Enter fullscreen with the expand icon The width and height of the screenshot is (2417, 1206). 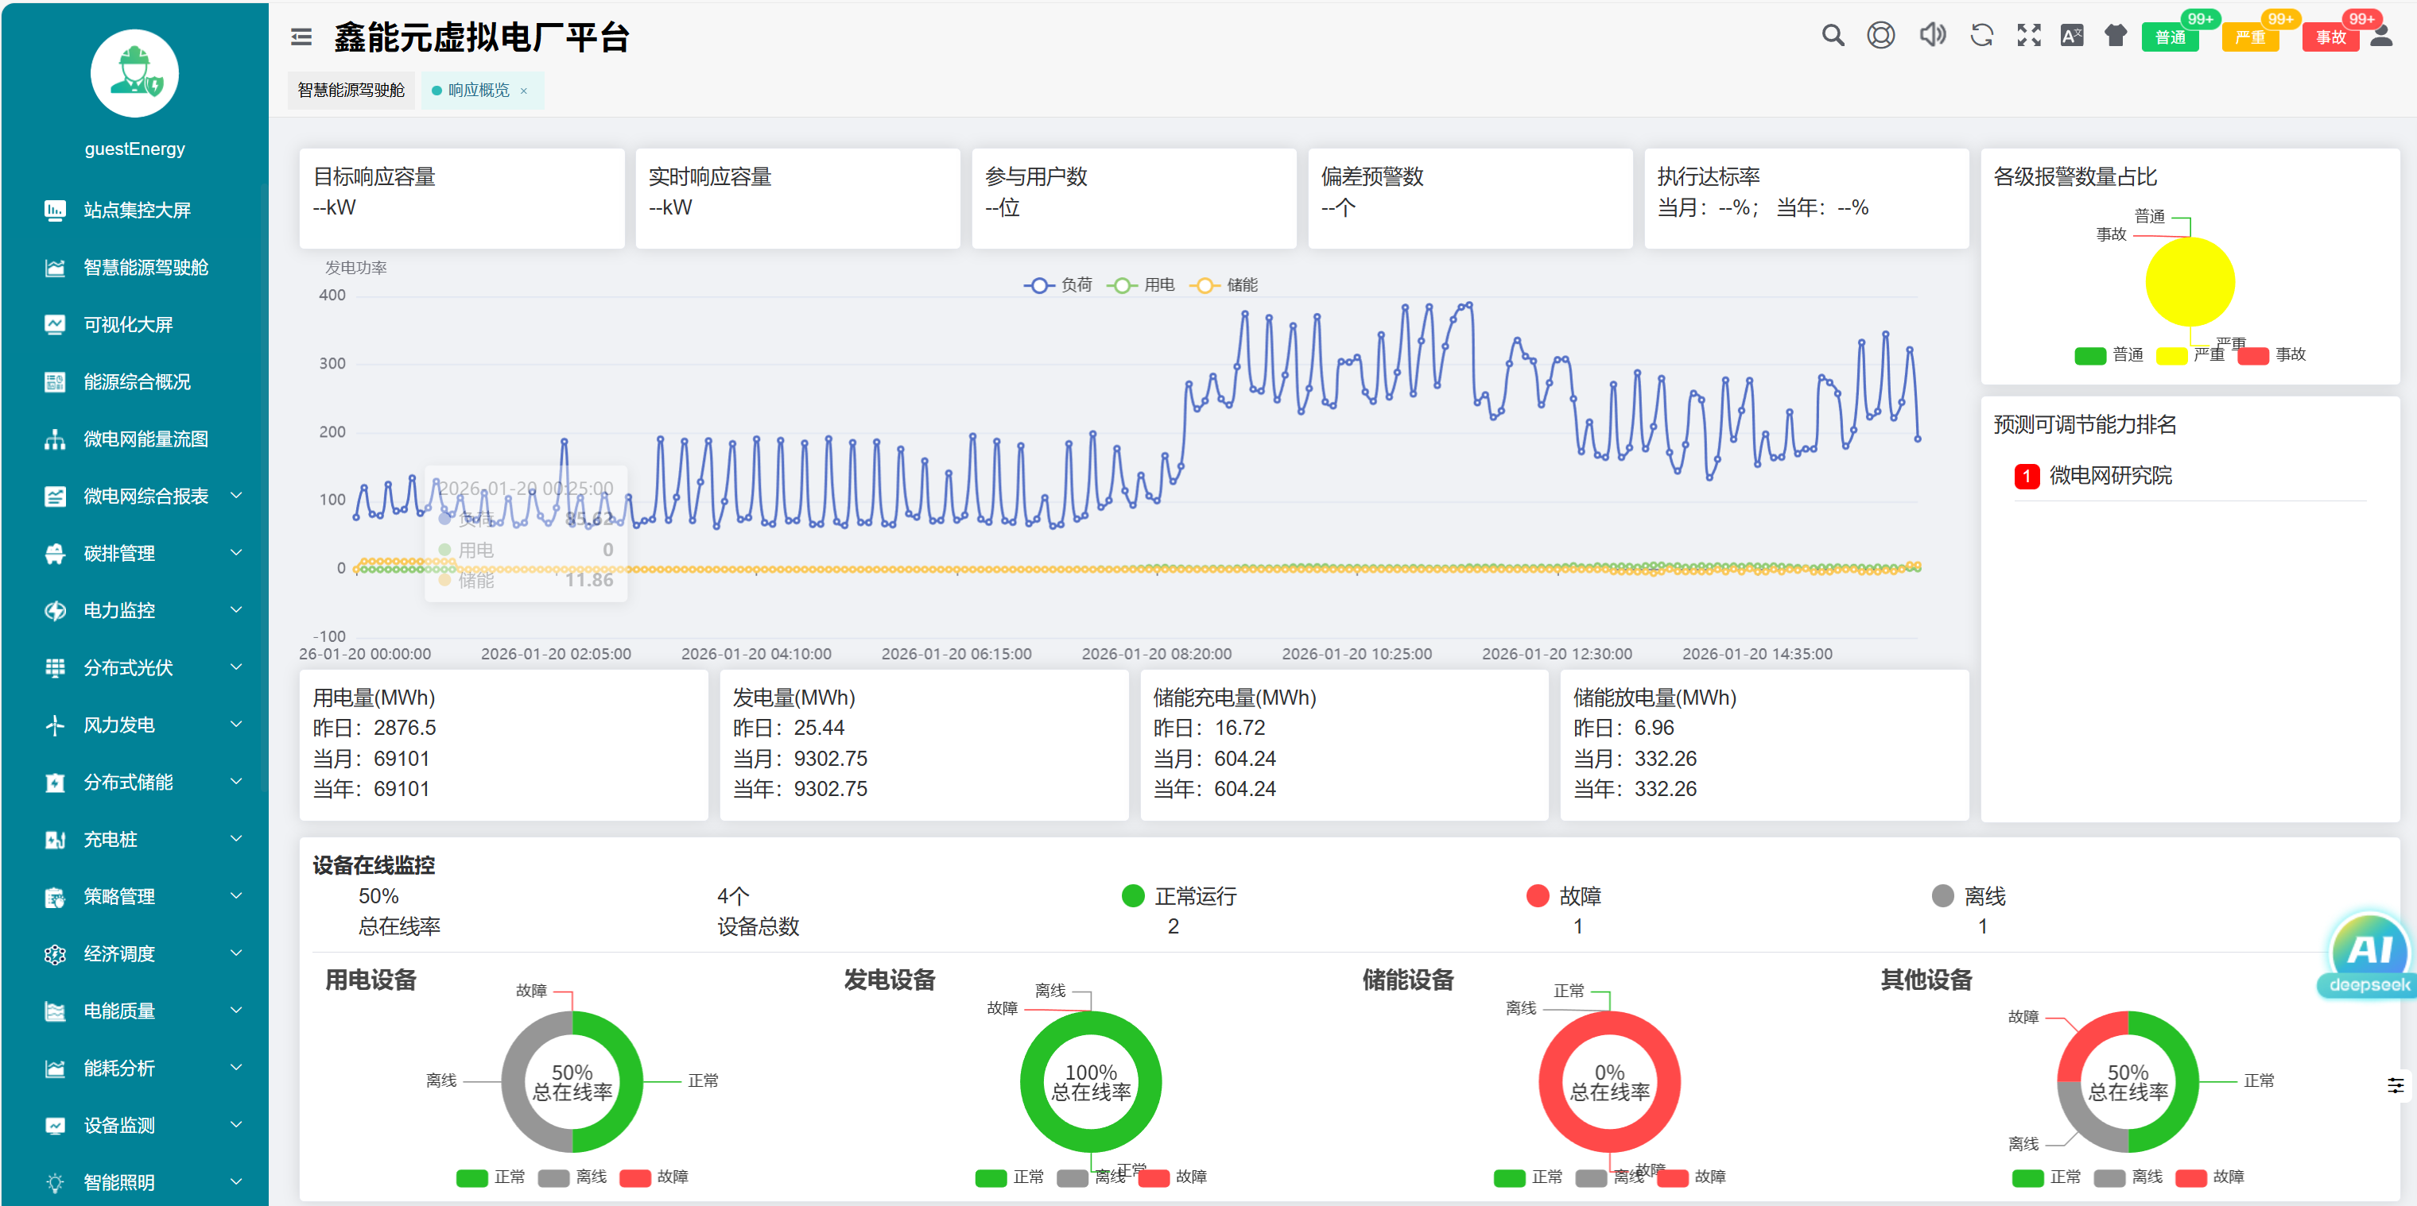[x=2028, y=36]
